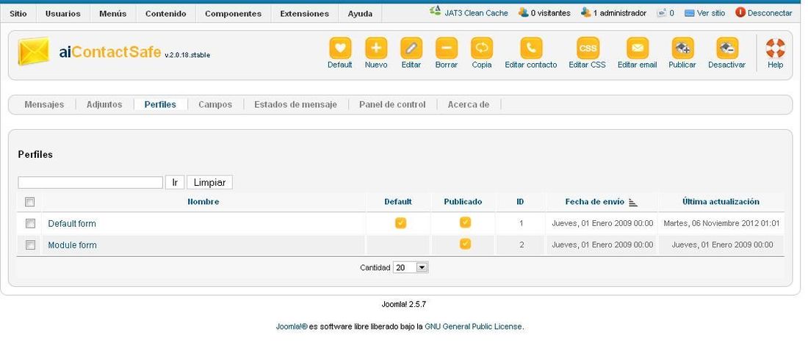Viewport: 808px width, 345px height.
Task: Switch to the Acerca de tab
Action: coord(469,104)
